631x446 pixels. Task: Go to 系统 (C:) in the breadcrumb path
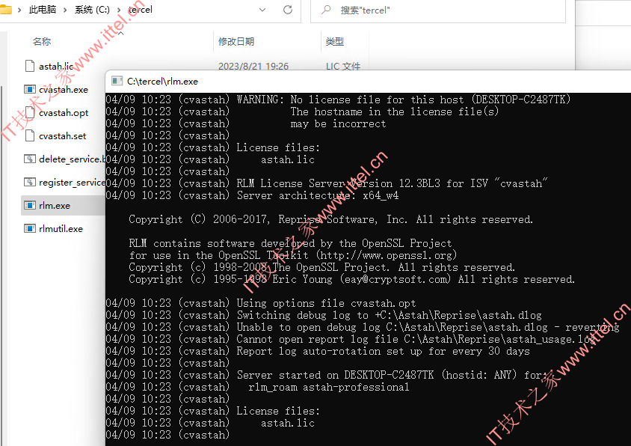coord(92,10)
